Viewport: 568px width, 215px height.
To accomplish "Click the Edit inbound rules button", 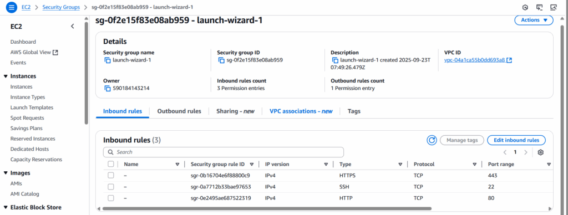I will pyautogui.click(x=516, y=140).
